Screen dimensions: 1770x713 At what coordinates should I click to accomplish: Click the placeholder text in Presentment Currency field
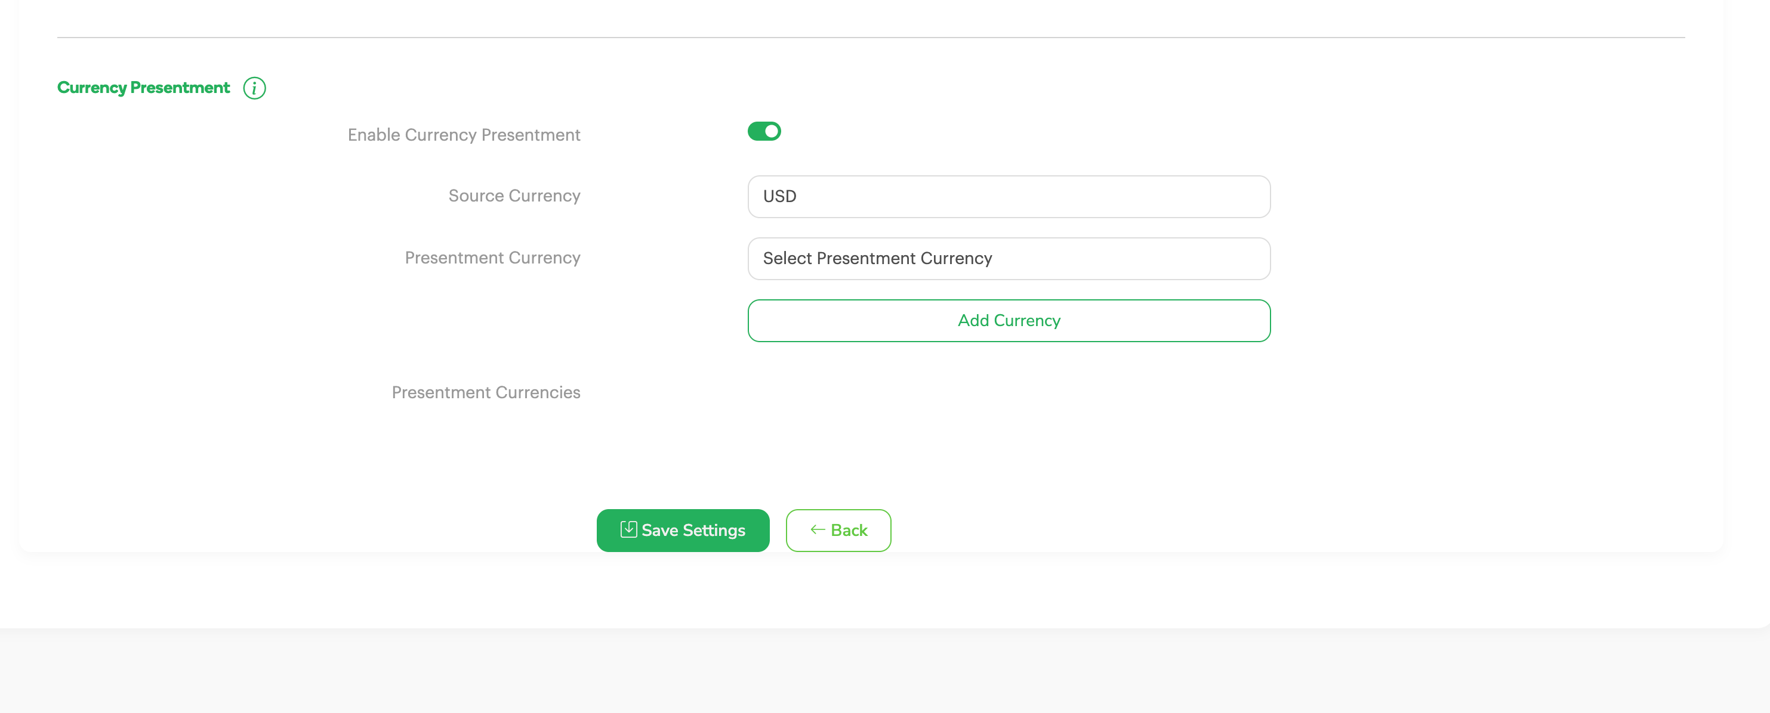click(877, 259)
